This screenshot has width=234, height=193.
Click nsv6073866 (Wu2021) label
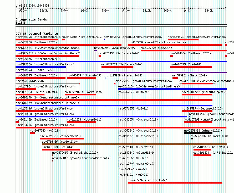pyautogui.click(x=134, y=169)
